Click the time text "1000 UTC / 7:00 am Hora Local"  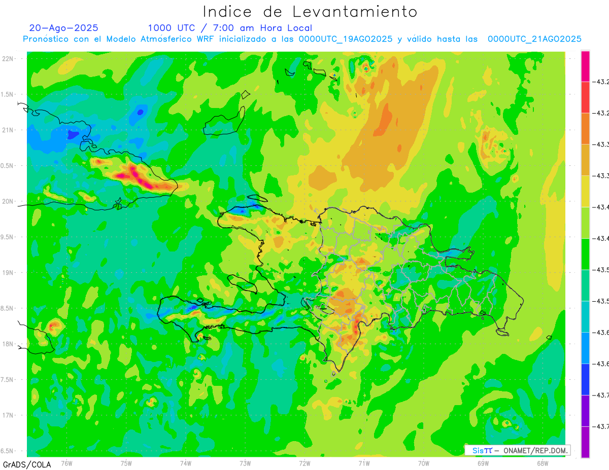[230, 28]
